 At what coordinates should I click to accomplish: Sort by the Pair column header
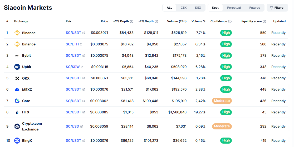tap(68, 22)
